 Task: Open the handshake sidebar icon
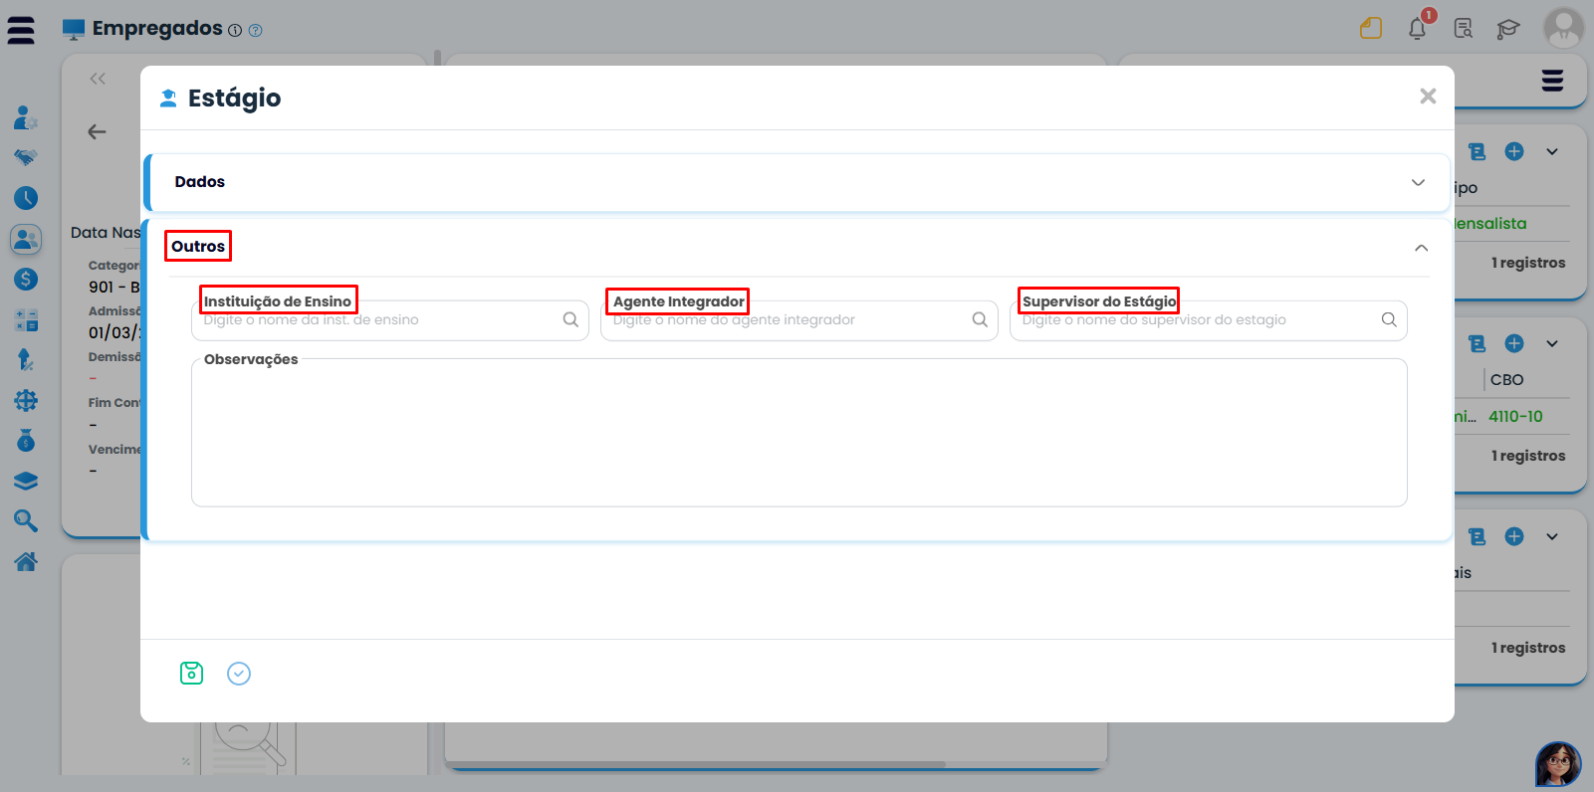tap(26, 157)
